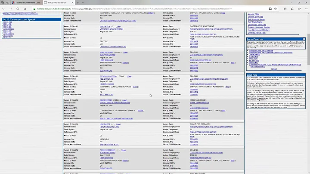Viewport: 310px width, 174px height.
Task: Clear the recent searches list
Action: [x=274, y=69]
